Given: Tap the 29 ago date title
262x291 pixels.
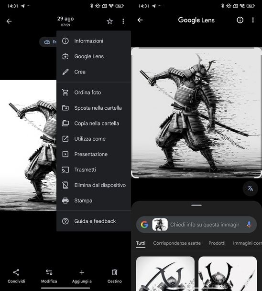Looking at the screenshot, I should [65, 19].
